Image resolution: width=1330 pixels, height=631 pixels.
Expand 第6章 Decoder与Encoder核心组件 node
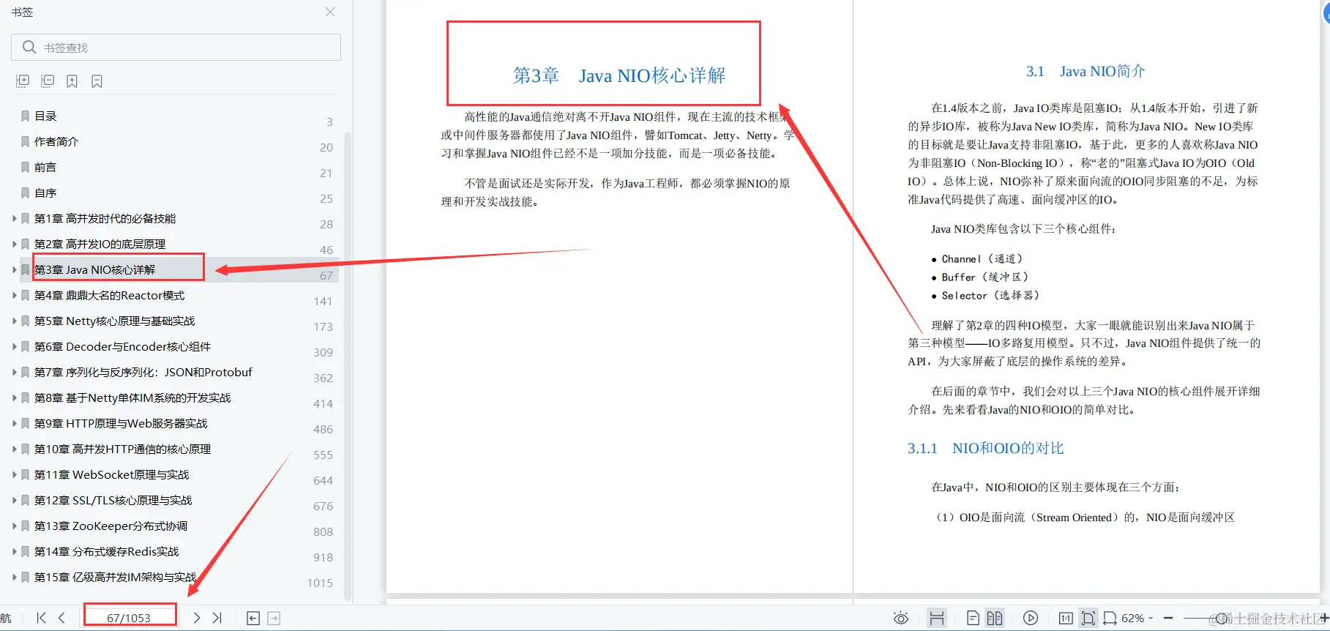tap(14, 346)
